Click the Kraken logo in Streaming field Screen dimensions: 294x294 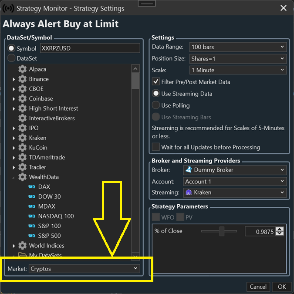coord(189,192)
